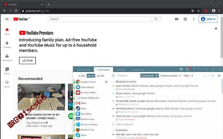This screenshot has height=139, width=223.
Task: Select the uk-UA language
Action: pyautogui.click(x=100, y=76)
